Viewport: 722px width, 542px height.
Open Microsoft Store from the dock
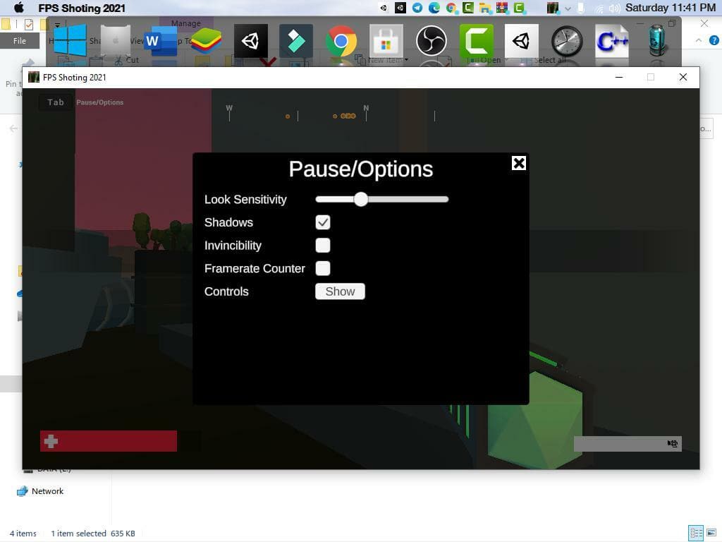(386, 41)
